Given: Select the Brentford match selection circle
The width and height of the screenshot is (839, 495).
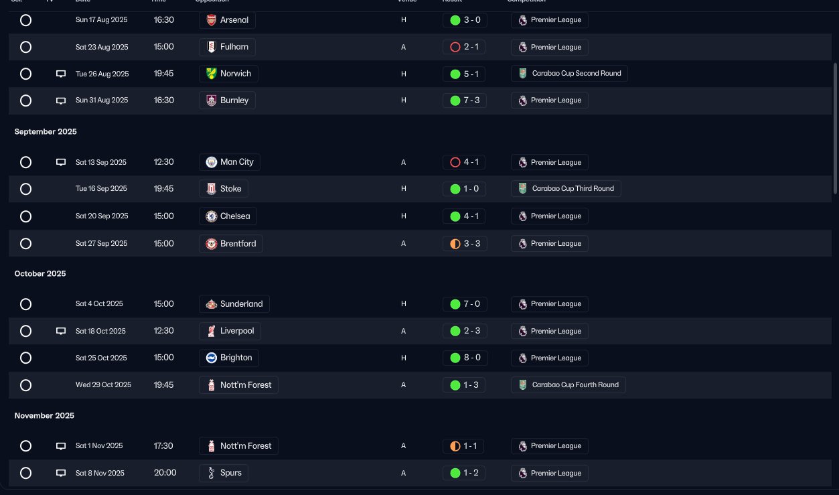Looking at the screenshot, I should 25,244.
